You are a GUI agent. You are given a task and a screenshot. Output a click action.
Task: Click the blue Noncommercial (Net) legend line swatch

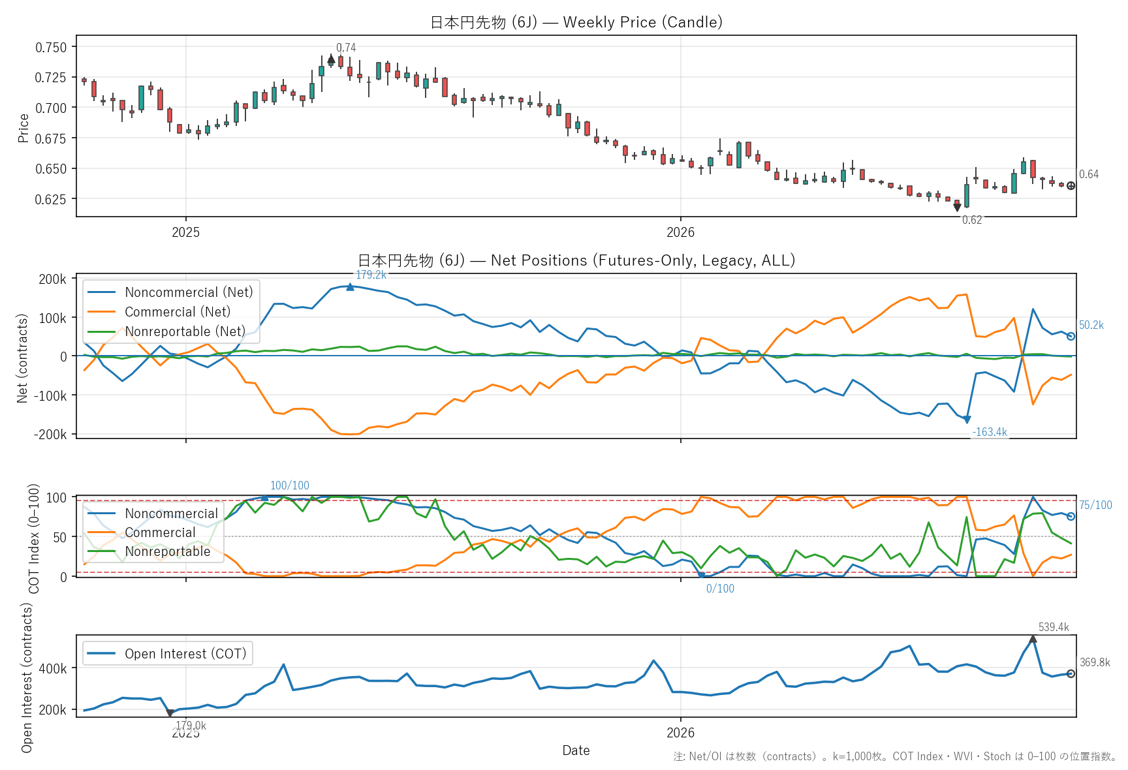pos(101,292)
